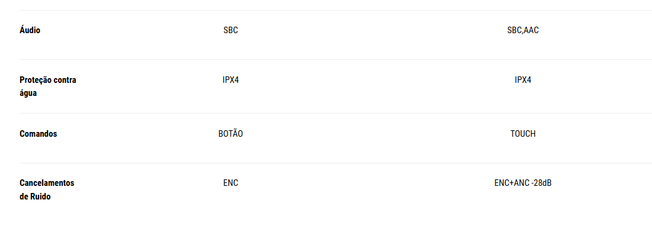Click the Proteção contra água label

48,86
